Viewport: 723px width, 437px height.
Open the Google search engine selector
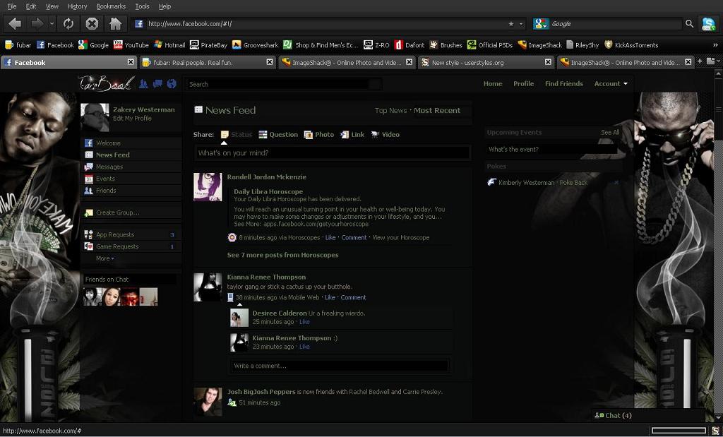[x=541, y=23]
